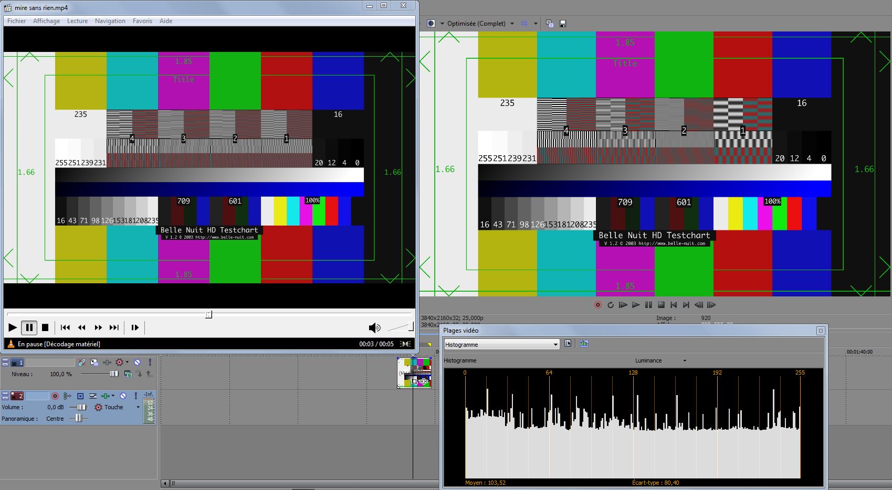Mute video track 1
892x490 pixels.
[x=137, y=363]
